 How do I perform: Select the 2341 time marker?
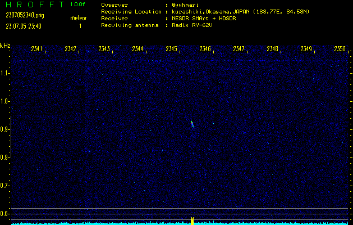(x=37, y=49)
